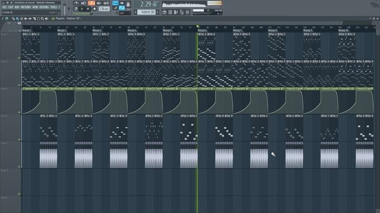
Task: Select the tempo value box
Action: tap(104, 9)
